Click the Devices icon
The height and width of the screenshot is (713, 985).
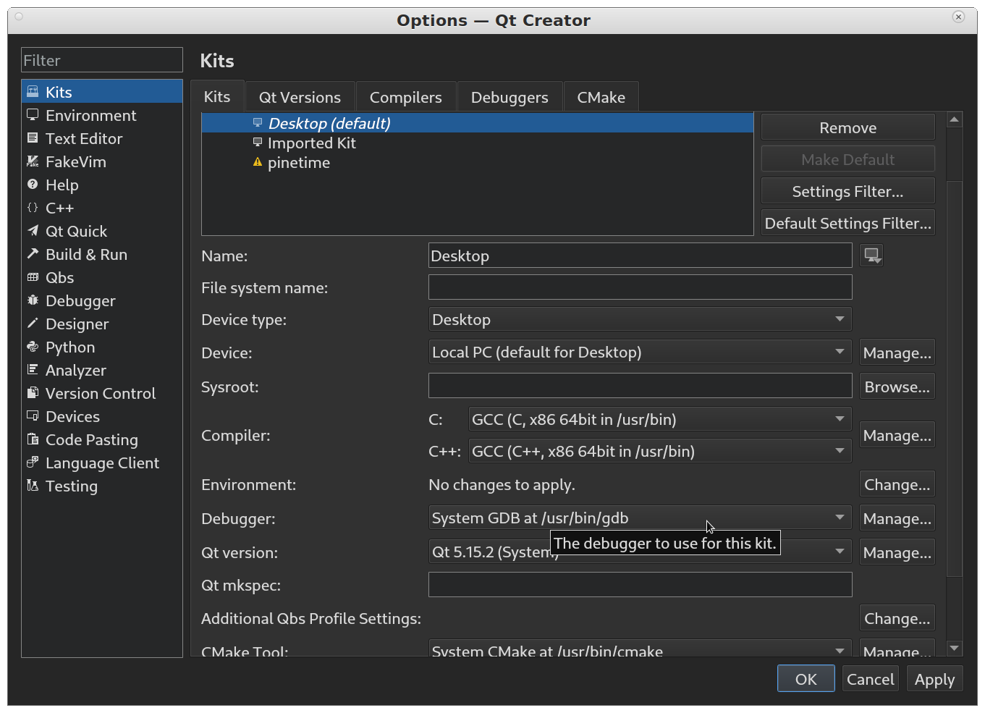pyautogui.click(x=33, y=415)
